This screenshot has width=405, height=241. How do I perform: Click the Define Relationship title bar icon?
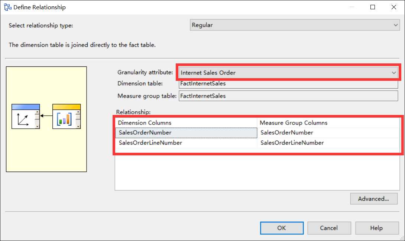[7, 7]
